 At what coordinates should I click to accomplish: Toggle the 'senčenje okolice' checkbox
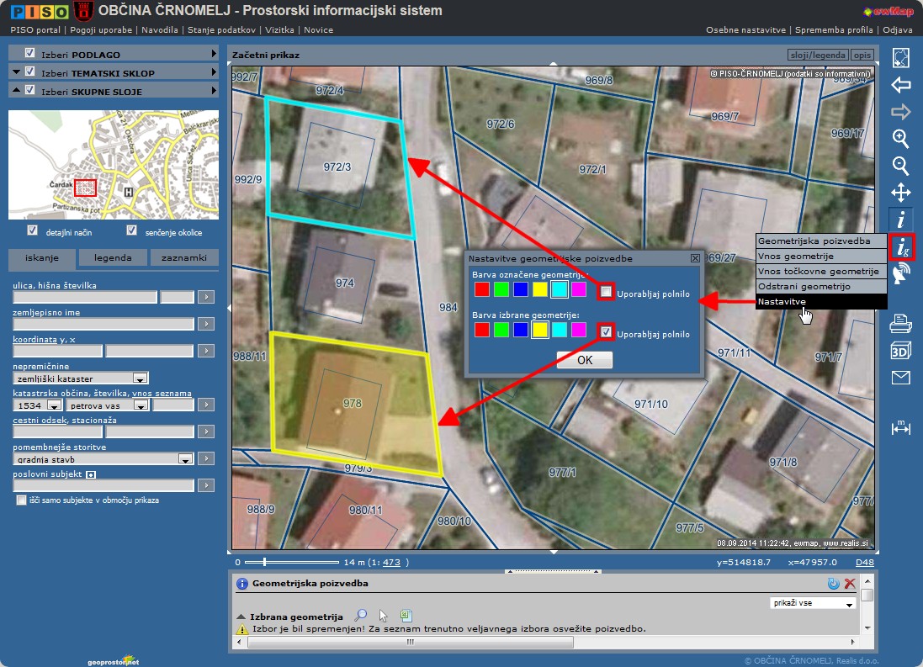tap(131, 230)
